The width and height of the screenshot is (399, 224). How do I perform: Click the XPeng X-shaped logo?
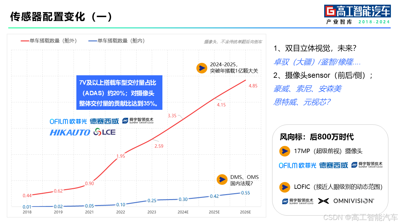tap(324, 201)
